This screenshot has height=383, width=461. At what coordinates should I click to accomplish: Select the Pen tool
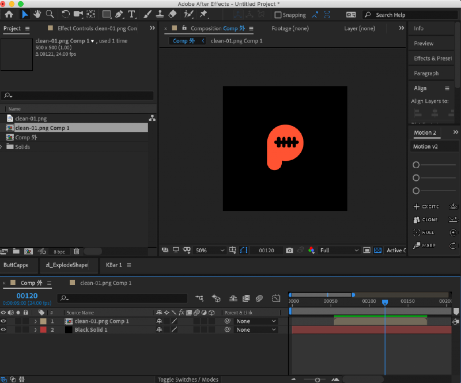click(119, 14)
